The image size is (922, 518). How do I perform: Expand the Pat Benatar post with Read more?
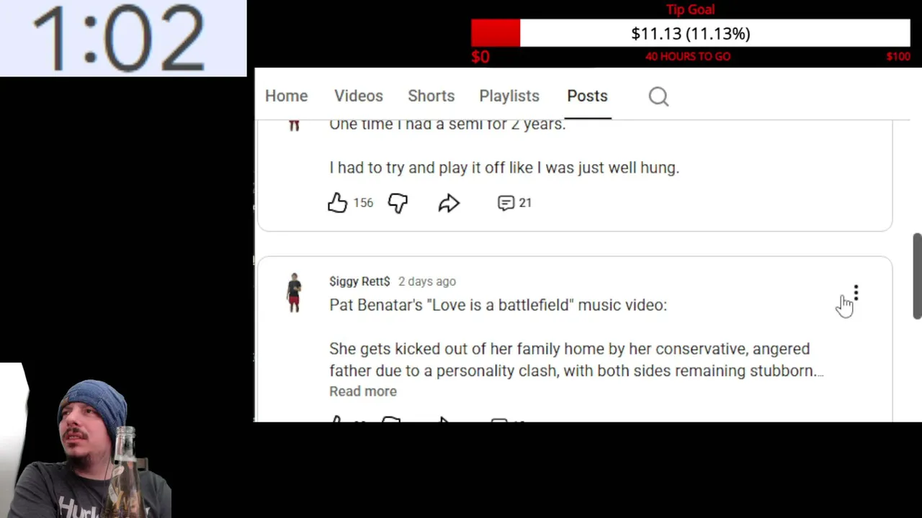point(363,391)
